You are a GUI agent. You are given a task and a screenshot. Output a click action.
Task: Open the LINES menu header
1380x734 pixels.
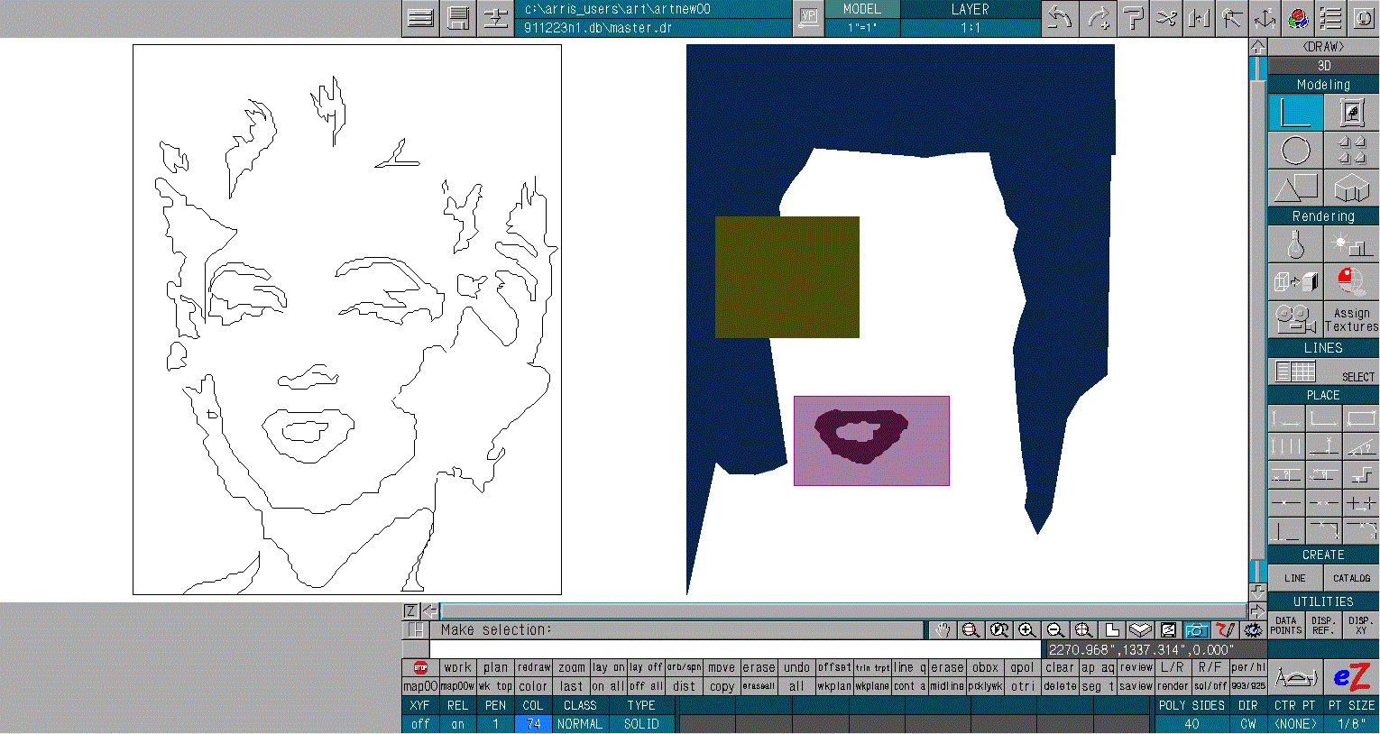click(x=1323, y=348)
